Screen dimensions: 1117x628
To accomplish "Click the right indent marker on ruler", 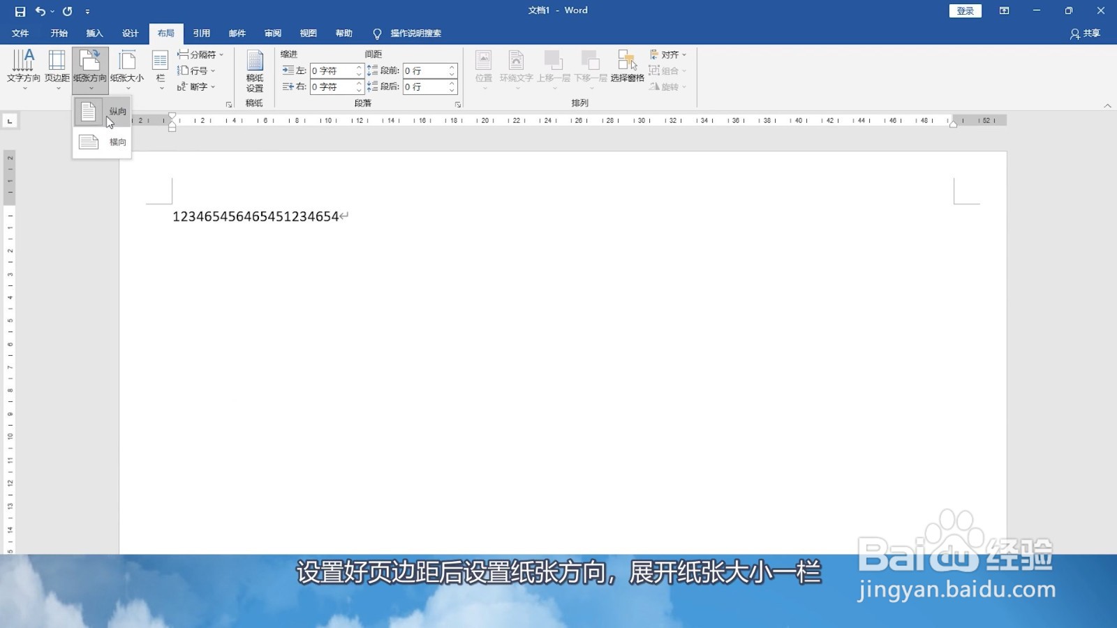I will click(x=953, y=124).
